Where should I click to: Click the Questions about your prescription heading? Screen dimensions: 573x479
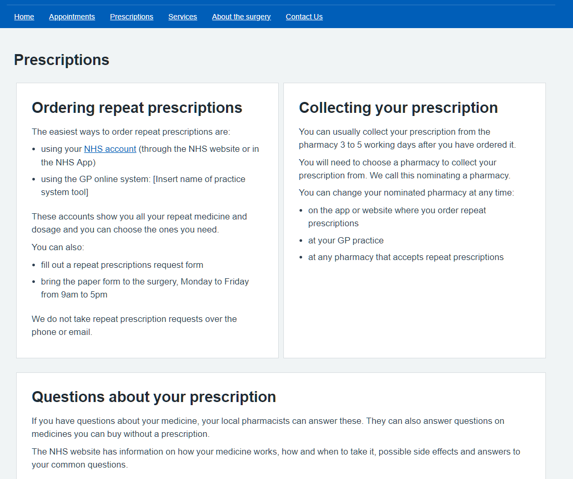154,397
